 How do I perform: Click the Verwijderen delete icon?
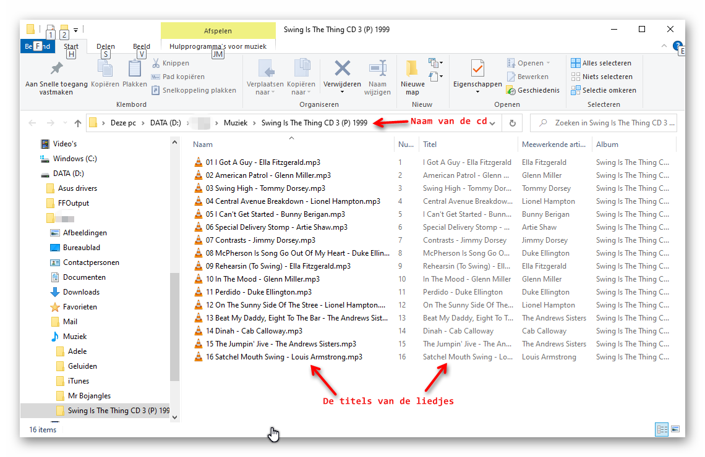[342, 69]
